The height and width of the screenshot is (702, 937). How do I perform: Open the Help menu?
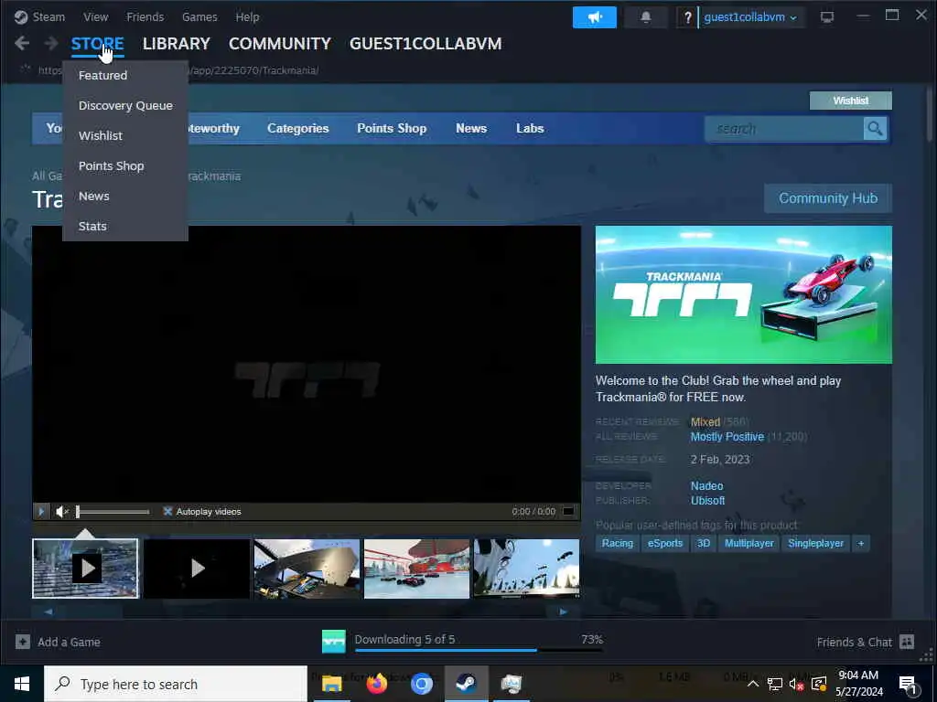point(247,16)
